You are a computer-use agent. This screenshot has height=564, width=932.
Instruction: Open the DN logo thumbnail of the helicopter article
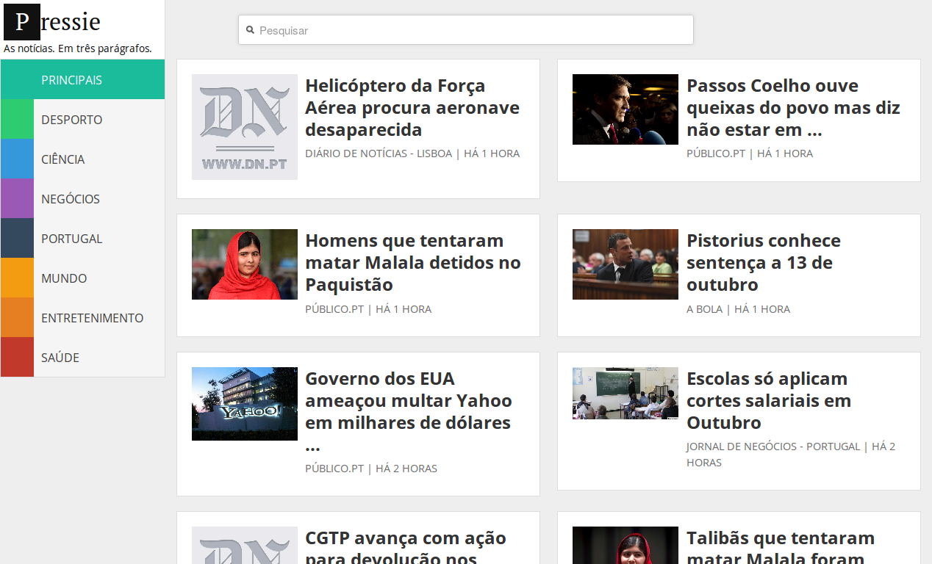coord(244,126)
